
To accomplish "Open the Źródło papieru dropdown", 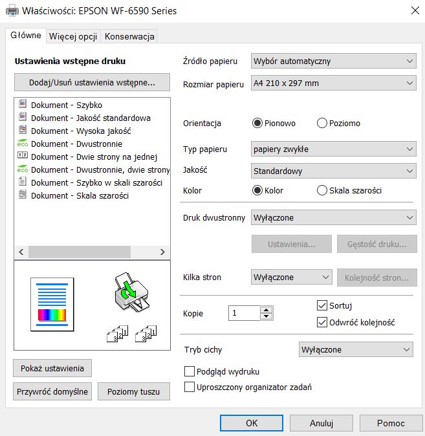I will [x=334, y=61].
